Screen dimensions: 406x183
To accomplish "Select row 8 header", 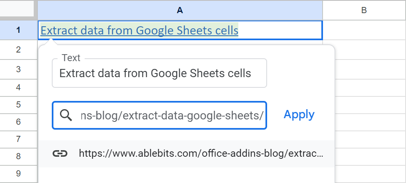I will (18, 156).
